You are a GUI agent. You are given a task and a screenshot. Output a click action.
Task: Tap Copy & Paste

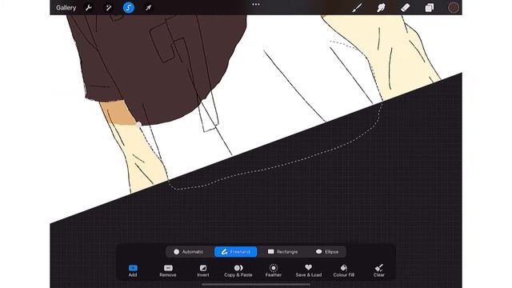pyautogui.click(x=238, y=270)
